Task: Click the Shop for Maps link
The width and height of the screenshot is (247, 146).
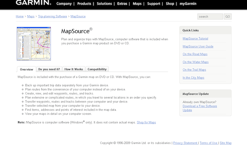Action: [x=146, y=122]
